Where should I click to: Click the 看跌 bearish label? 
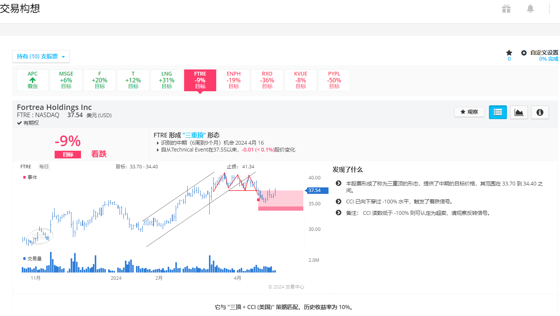point(99,154)
